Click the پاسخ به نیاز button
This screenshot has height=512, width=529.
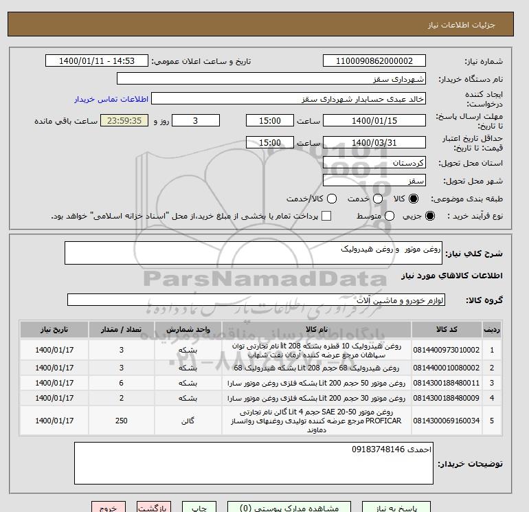(396, 508)
